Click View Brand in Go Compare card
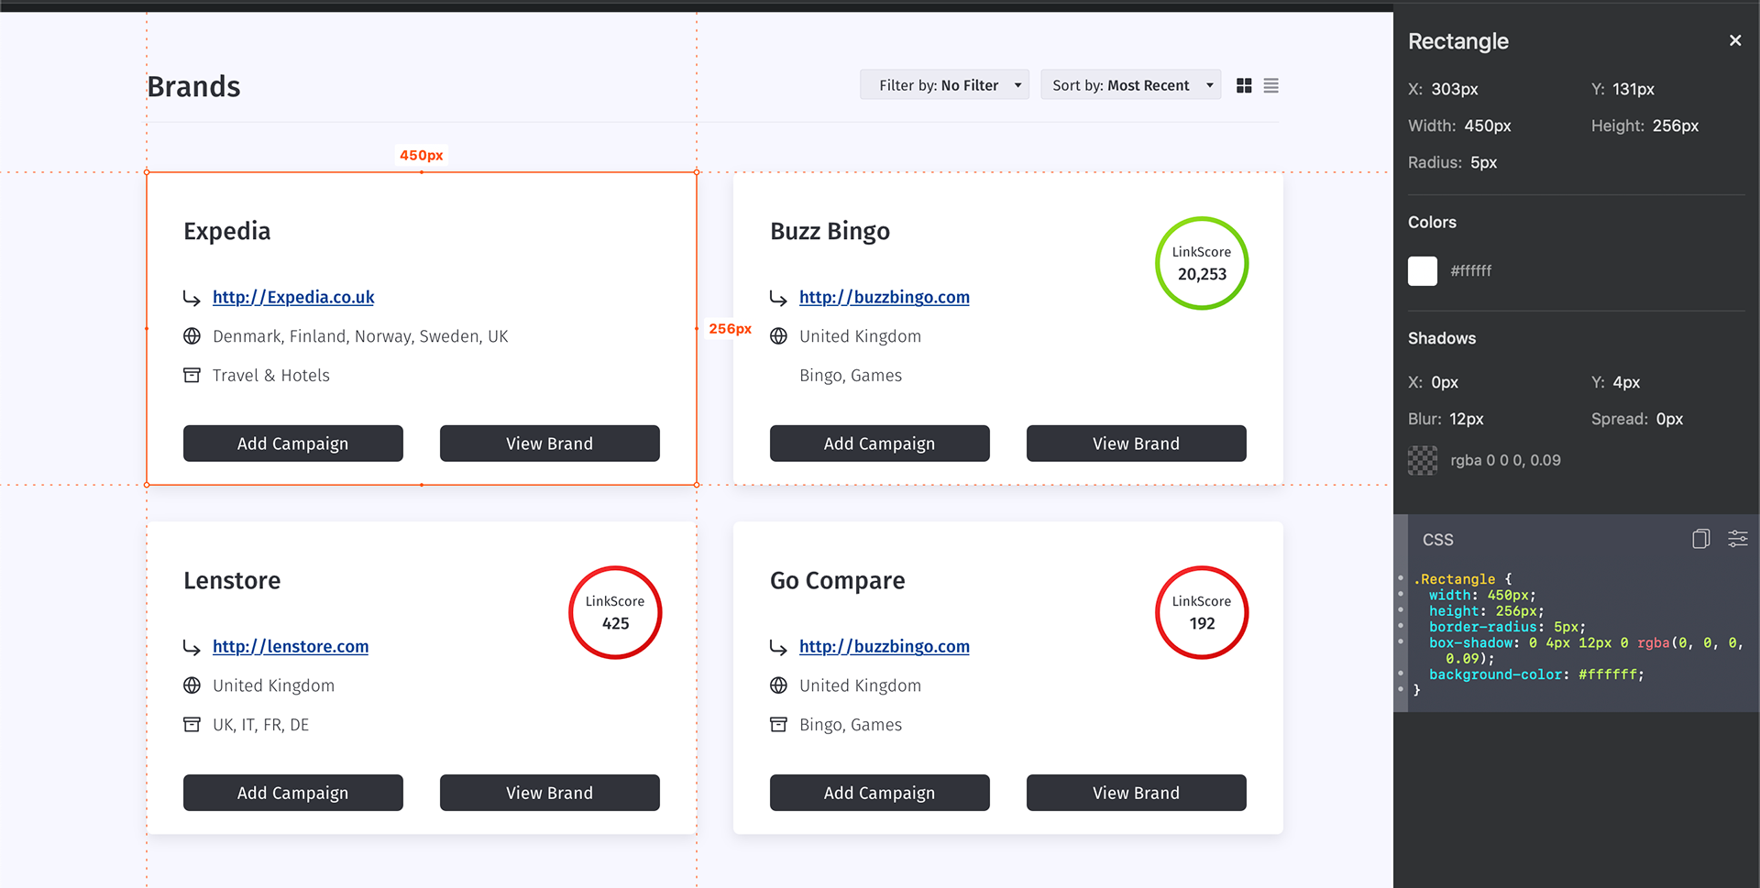The height and width of the screenshot is (888, 1760). [1137, 793]
